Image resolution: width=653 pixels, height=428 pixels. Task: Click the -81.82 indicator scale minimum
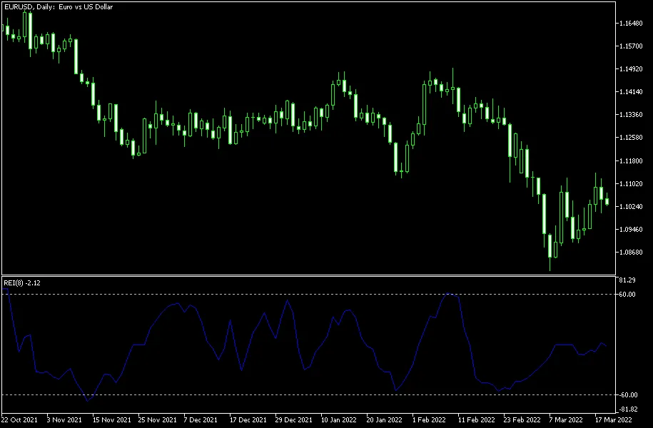coord(629,409)
